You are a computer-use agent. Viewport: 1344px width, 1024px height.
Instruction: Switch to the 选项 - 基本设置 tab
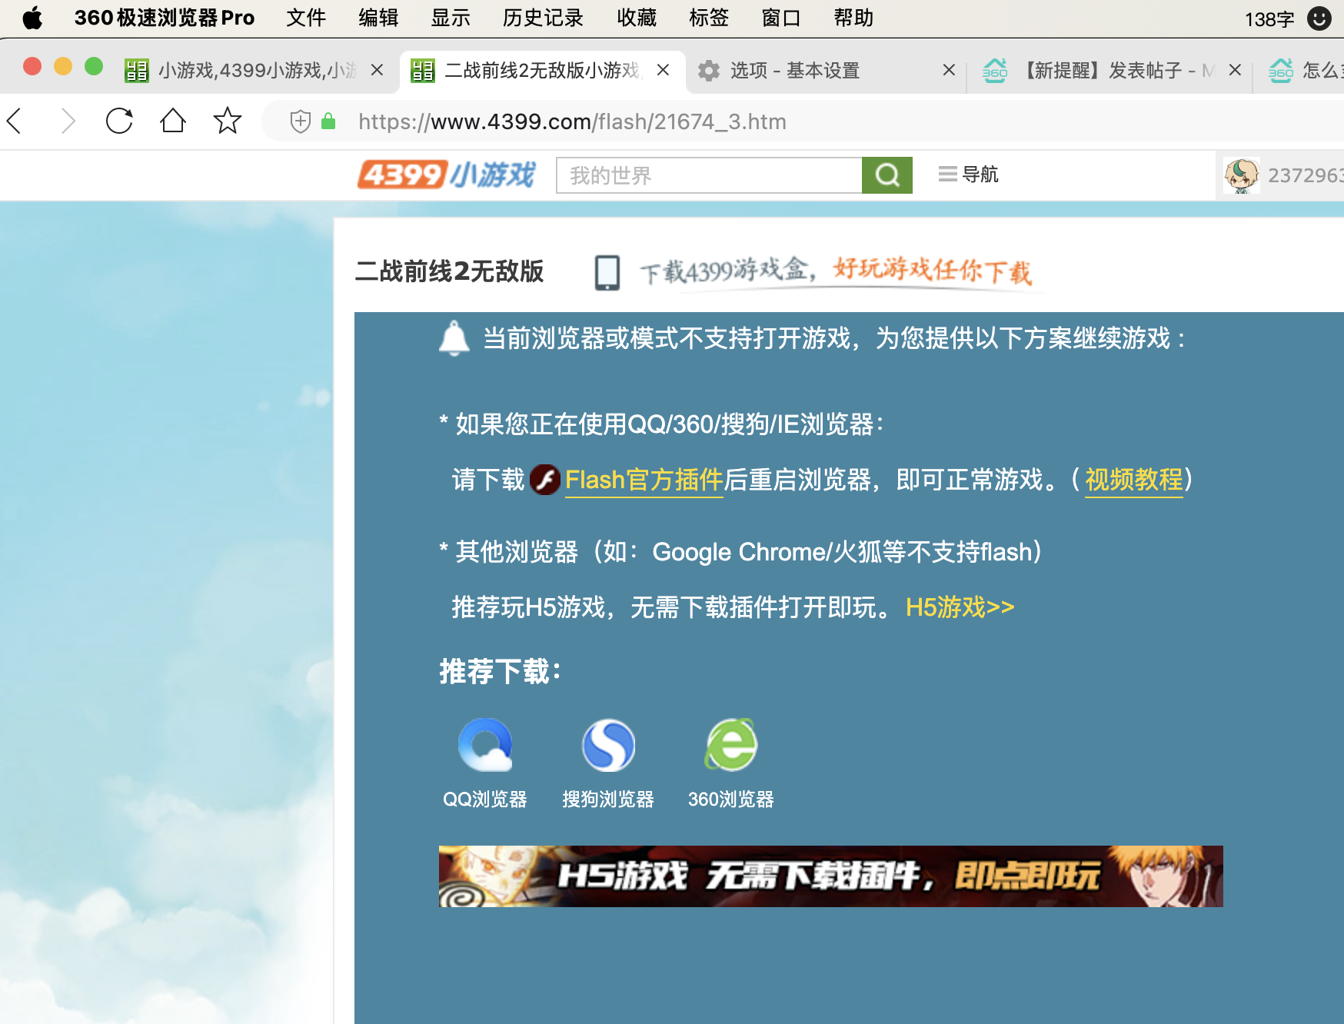[794, 71]
